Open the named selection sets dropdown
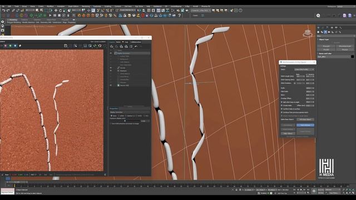This screenshot has width=356, height=200. click(127, 11)
